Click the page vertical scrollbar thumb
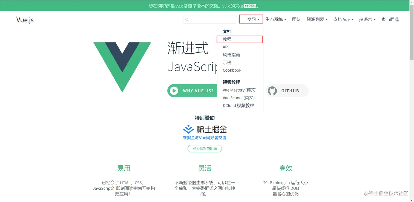Viewport: 414px width, 202px height. [412, 33]
